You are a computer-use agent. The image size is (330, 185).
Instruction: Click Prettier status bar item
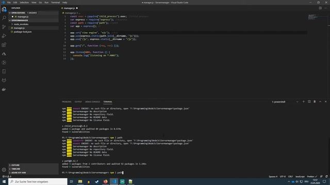click(x=312, y=177)
